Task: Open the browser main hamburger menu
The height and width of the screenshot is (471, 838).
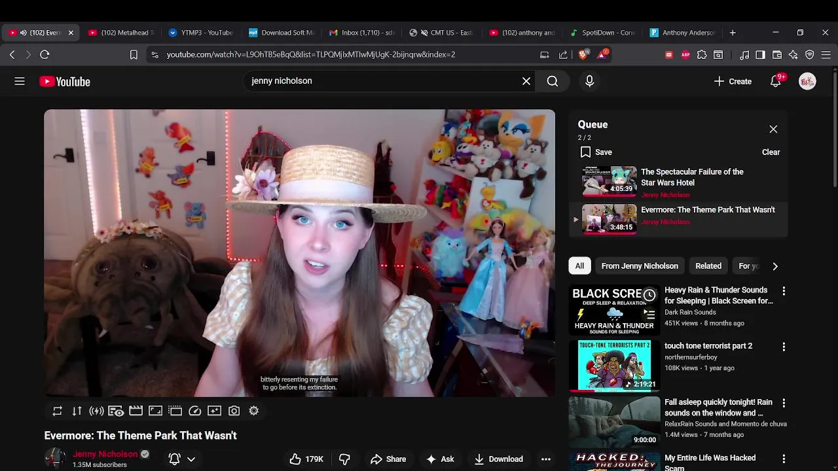Action: click(826, 55)
